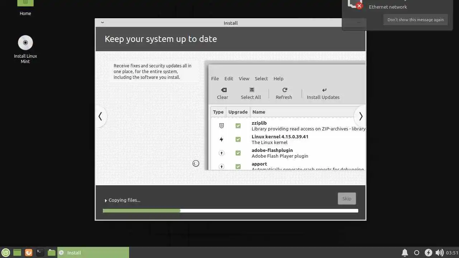Click the Adobe Flash Player plugin description
The image size is (459, 258).
coord(280,156)
